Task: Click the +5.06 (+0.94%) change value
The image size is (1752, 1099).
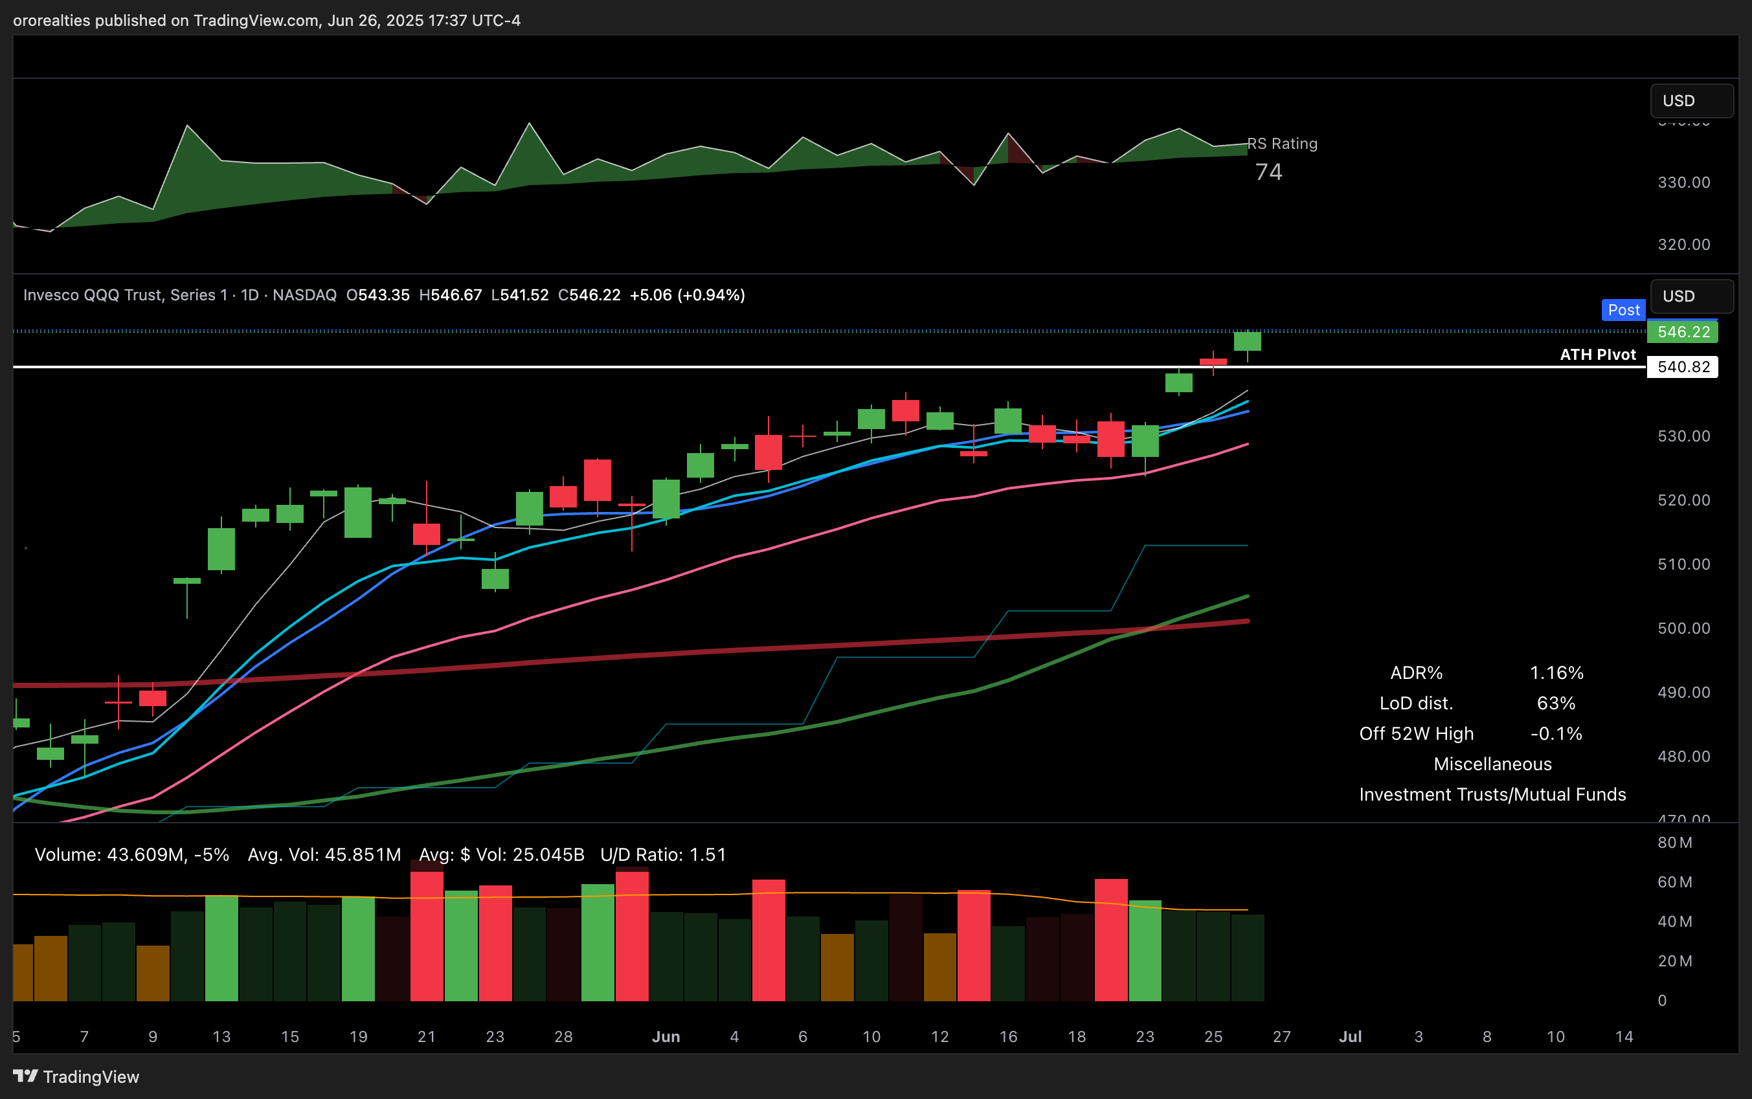Action: point(687,295)
